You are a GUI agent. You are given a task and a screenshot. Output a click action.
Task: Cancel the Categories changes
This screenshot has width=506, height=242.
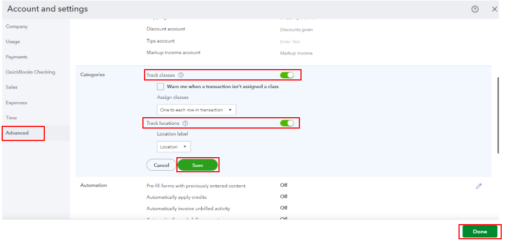tap(161, 165)
